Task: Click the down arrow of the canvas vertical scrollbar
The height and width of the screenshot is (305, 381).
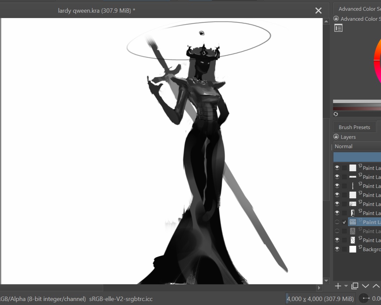Action: [x=326, y=281]
